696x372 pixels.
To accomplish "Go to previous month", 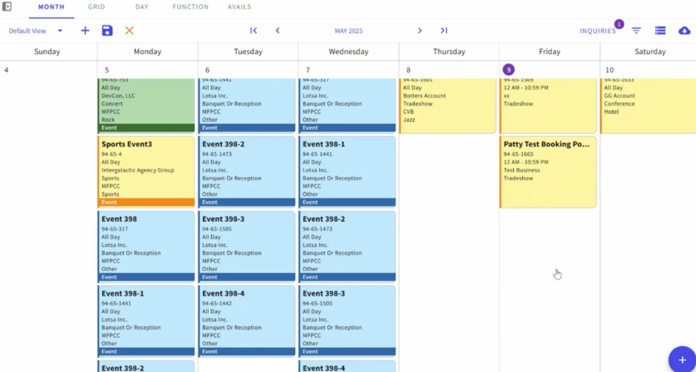I will (x=277, y=31).
